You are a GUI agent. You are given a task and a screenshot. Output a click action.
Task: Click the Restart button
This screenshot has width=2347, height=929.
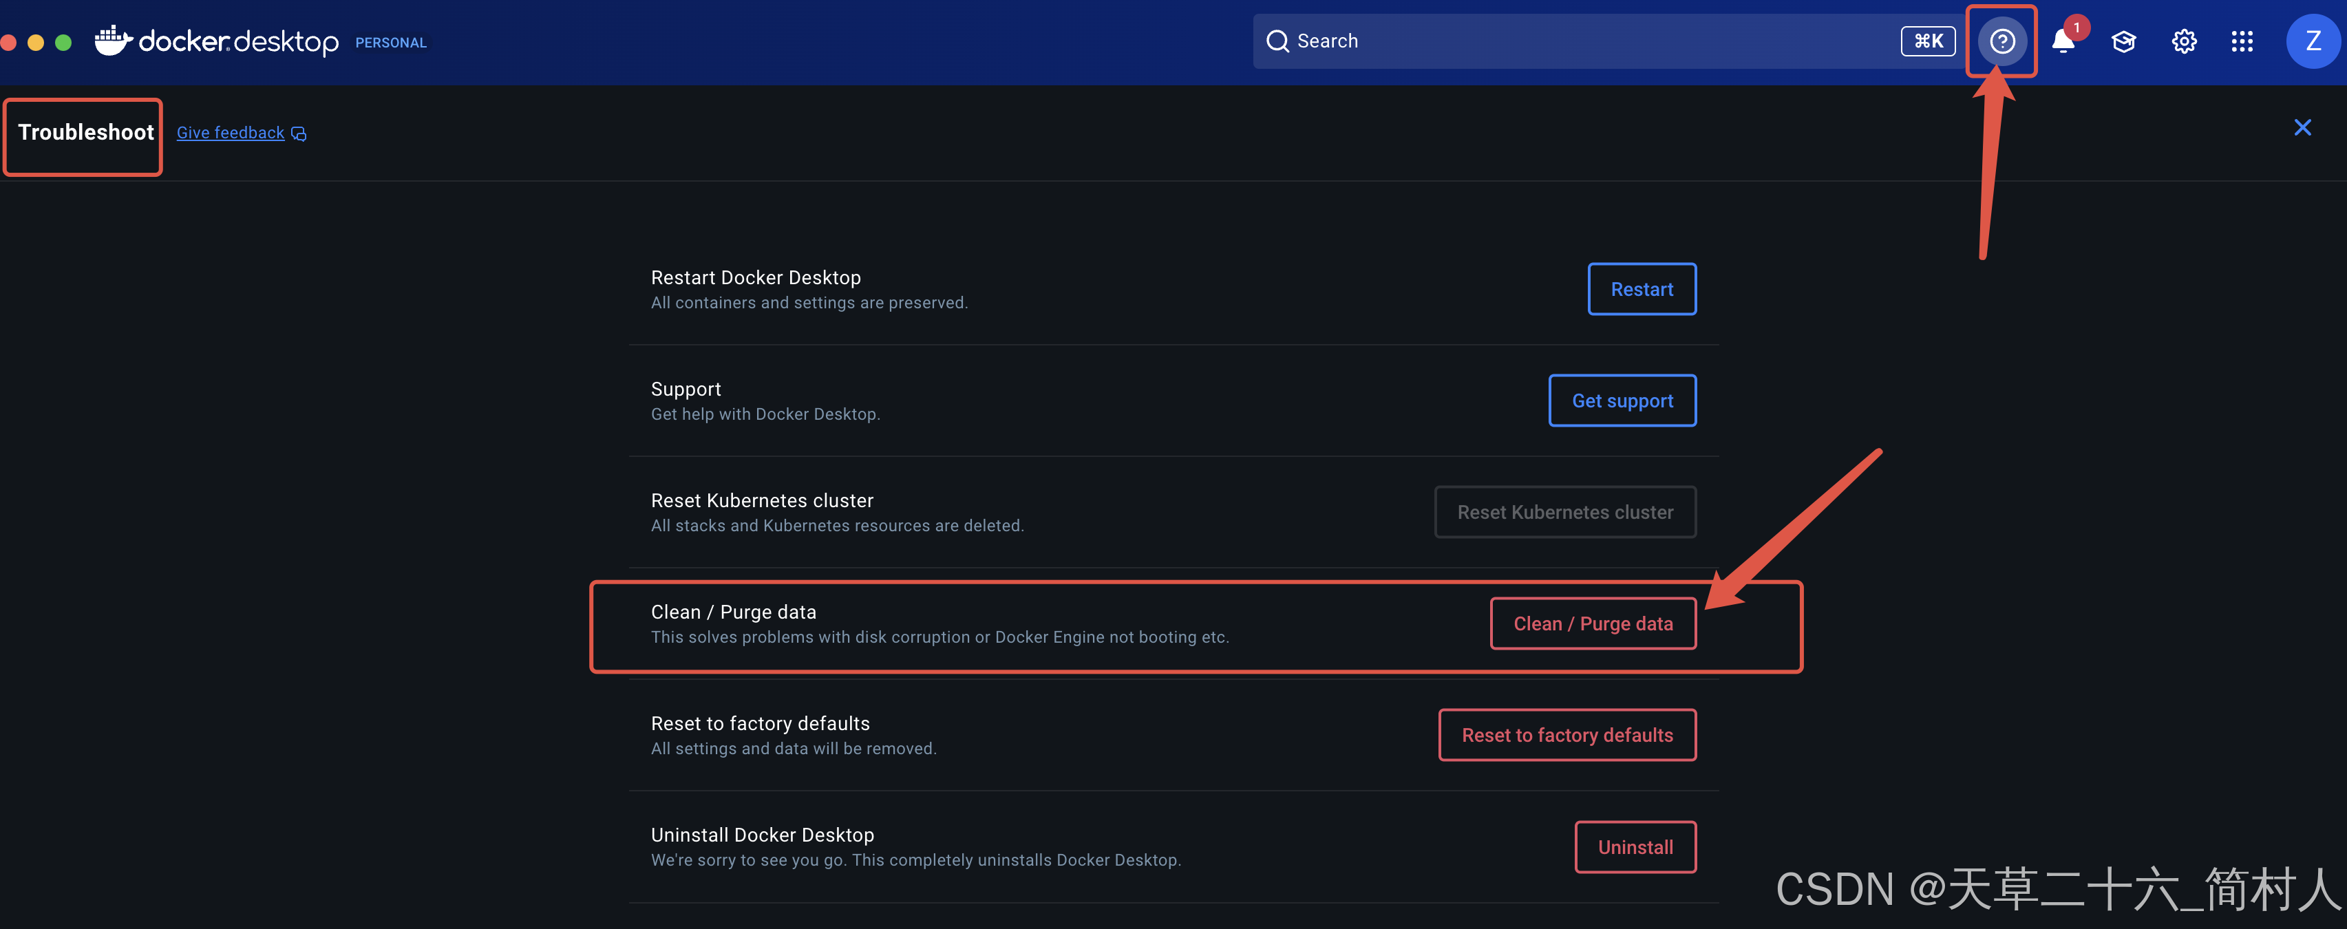[x=1642, y=290]
